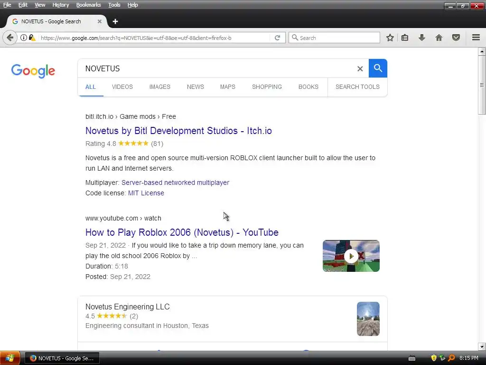Click the orange magnifier tray icon
Image resolution: width=486 pixels, height=365 pixels.
451,358
